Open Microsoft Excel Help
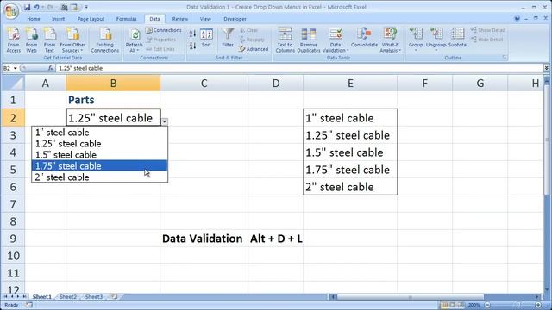 click(x=517, y=19)
